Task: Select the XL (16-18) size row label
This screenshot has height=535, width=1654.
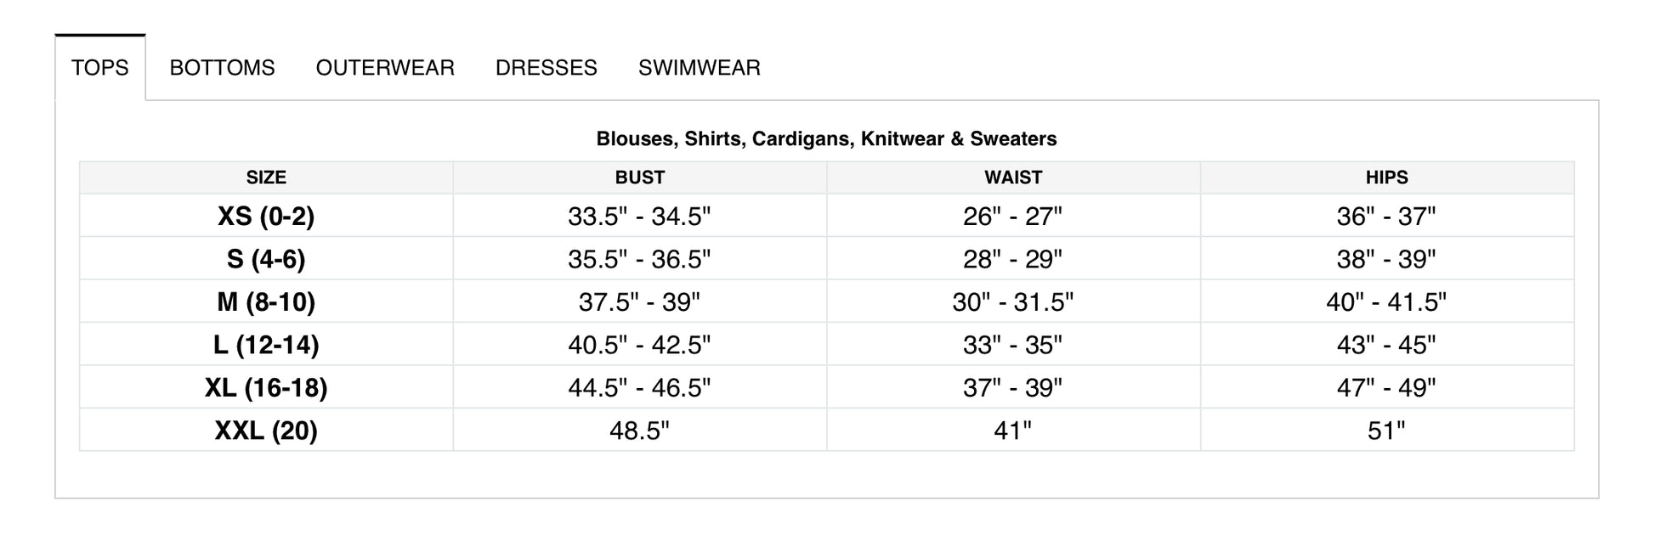Action: pyautogui.click(x=266, y=387)
